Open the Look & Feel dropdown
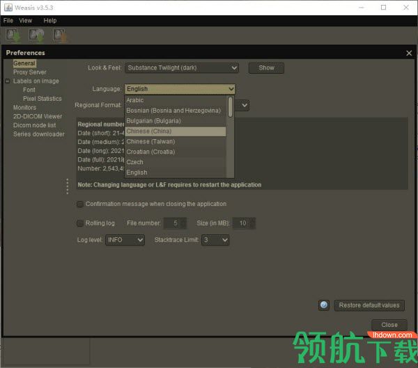The width and height of the screenshot is (418, 368). [x=182, y=67]
